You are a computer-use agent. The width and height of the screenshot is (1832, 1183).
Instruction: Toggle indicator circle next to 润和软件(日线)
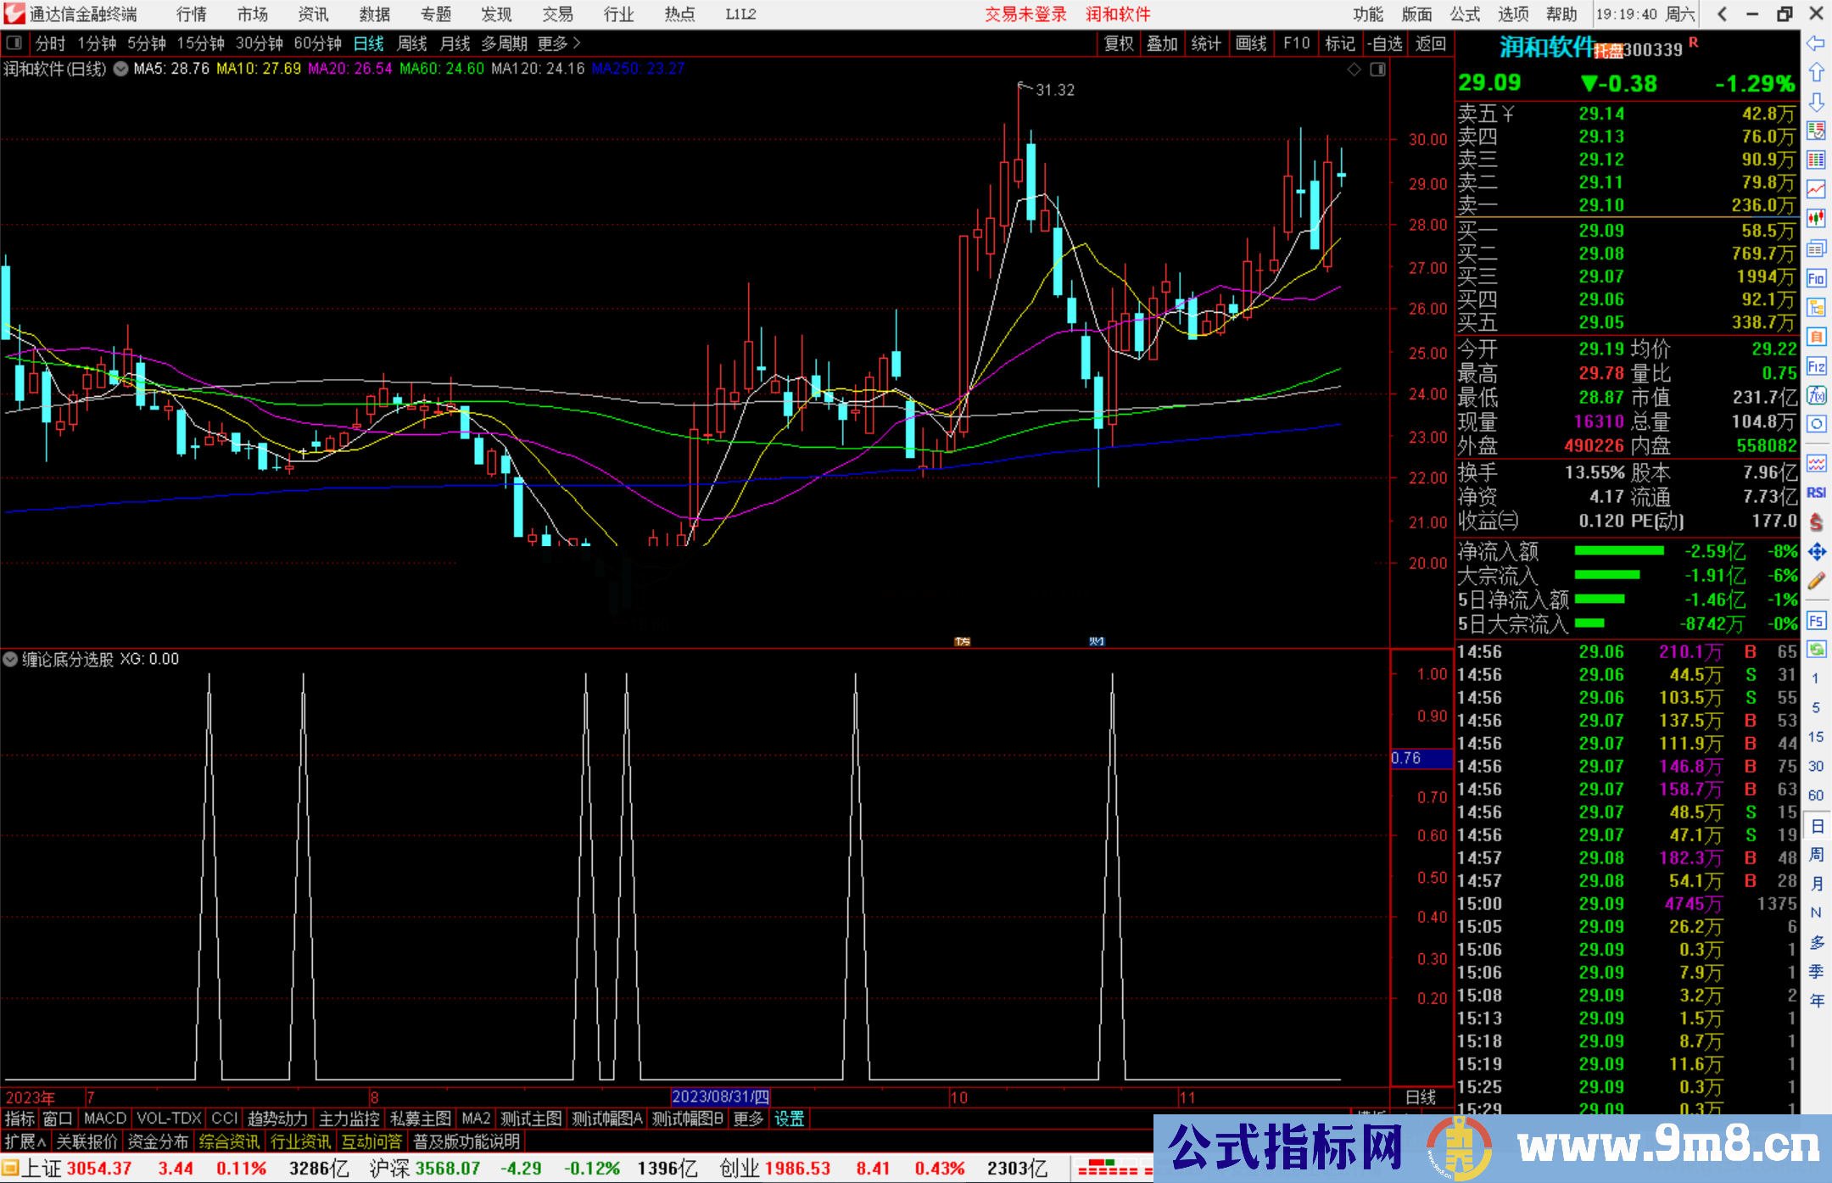click(121, 69)
